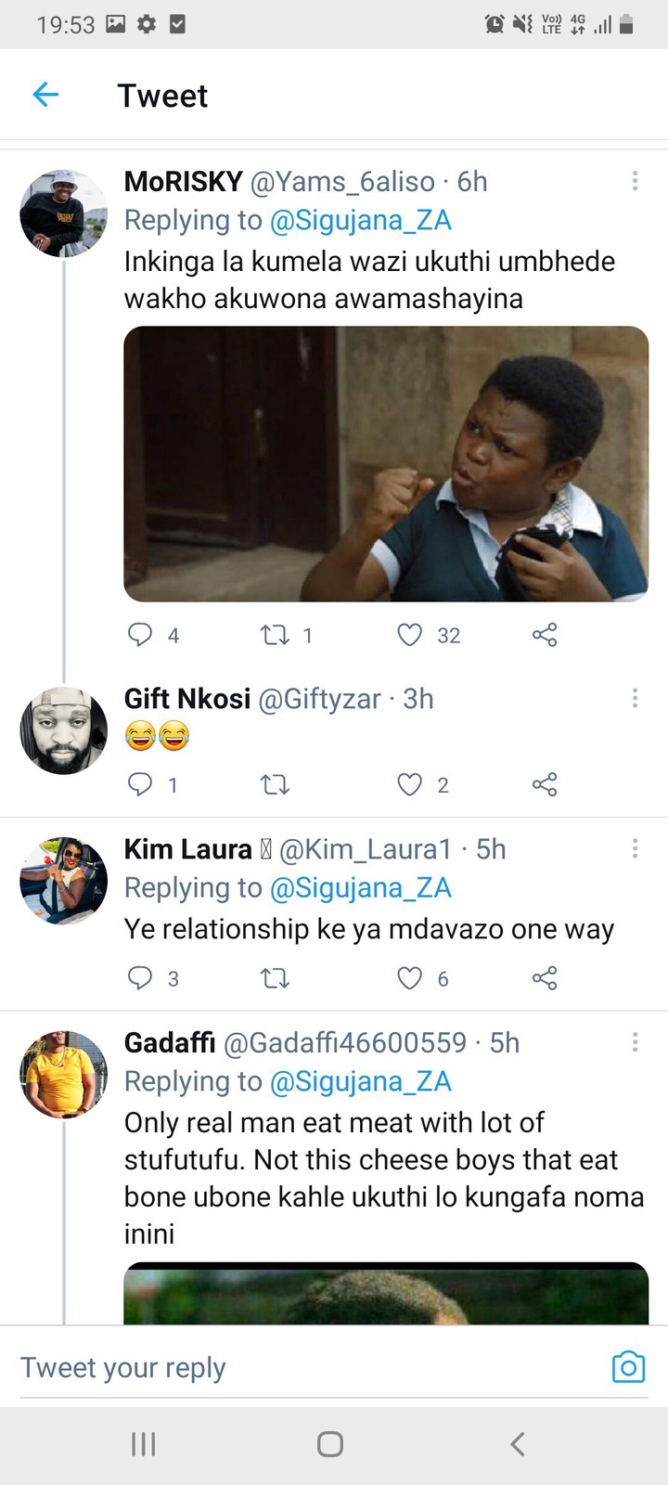Tap the Tweet your reply field
The image size is (668, 1485).
click(x=306, y=1368)
